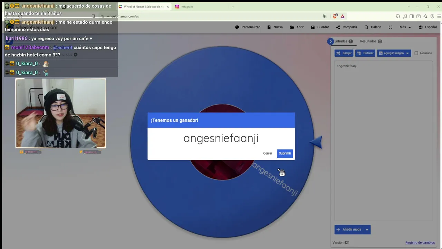
Task: Open the Galeria search option
Action: click(373, 27)
